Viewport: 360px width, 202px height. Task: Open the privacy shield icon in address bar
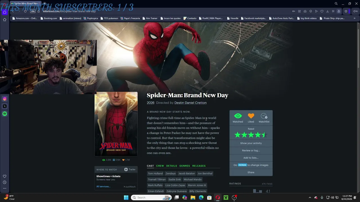tap(311, 11)
